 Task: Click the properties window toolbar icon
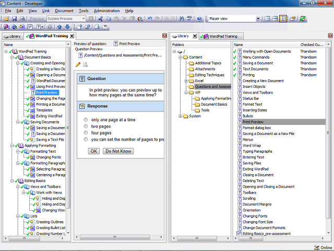(x=293, y=19)
